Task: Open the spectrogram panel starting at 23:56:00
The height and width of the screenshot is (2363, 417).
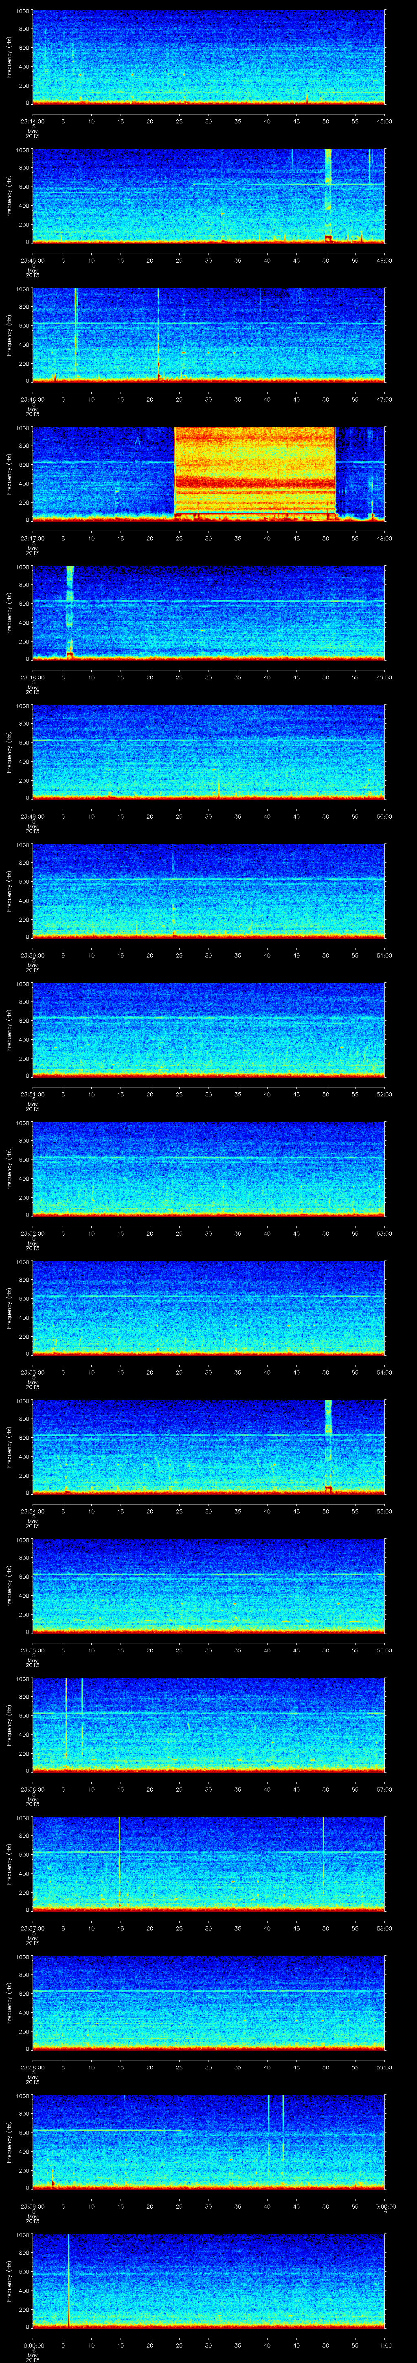Action: (208, 1724)
